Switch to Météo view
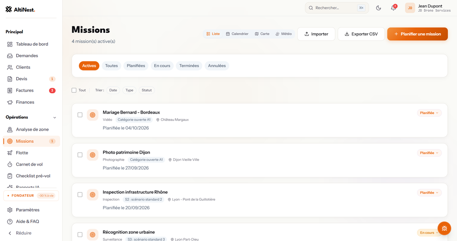Image resolution: width=457 pixels, height=241 pixels. [284, 34]
